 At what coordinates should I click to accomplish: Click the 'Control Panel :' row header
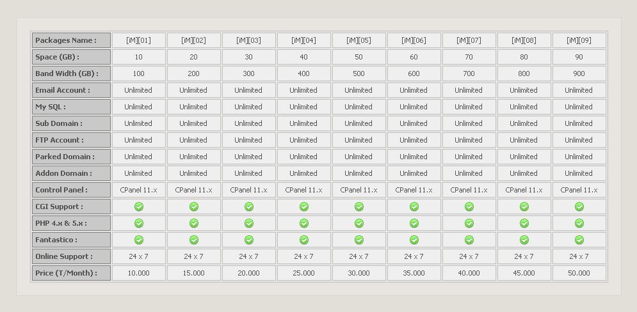tap(71, 190)
